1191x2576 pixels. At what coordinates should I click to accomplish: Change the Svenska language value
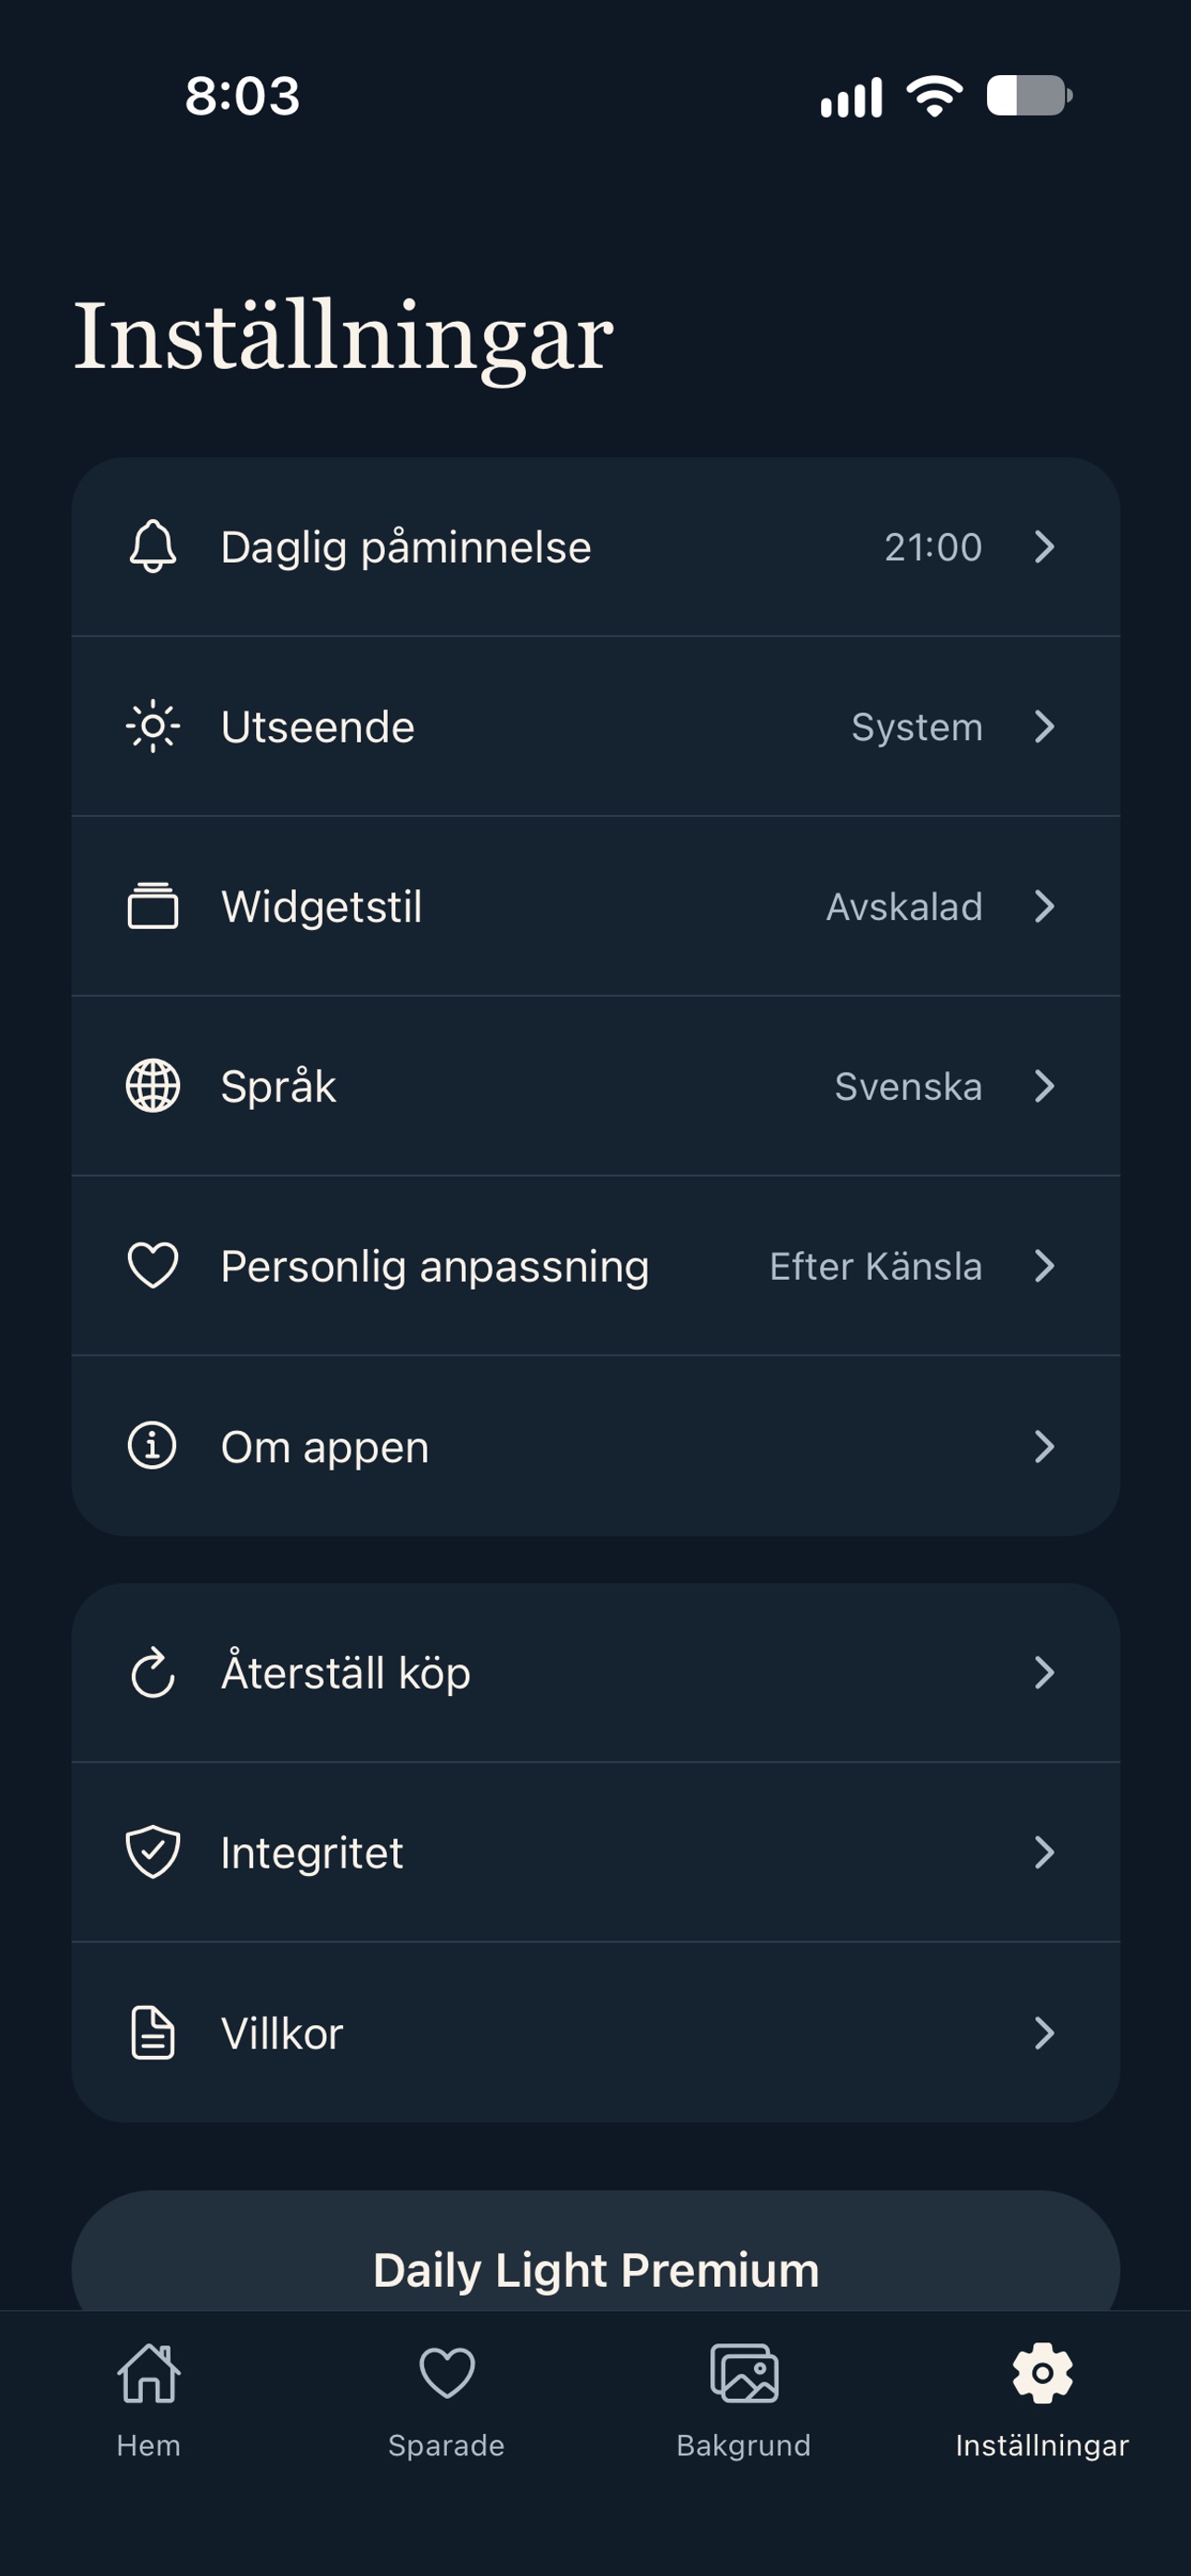coord(908,1086)
